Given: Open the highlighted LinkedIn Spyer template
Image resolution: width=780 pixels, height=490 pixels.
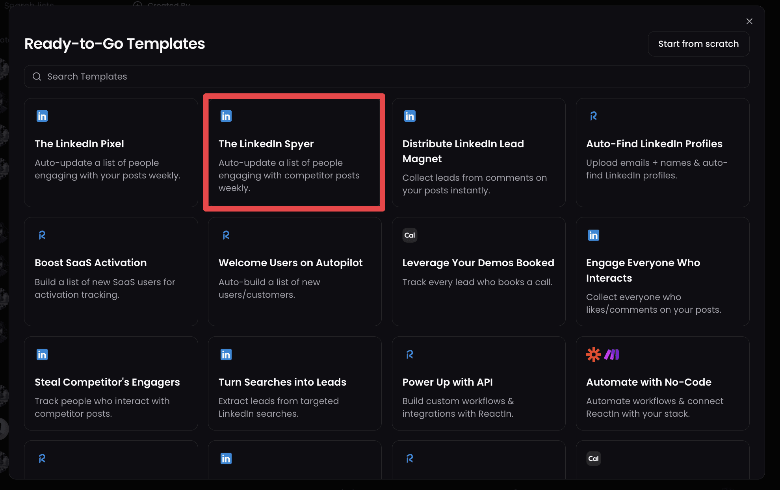Looking at the screenshot, I should (294, 152).
